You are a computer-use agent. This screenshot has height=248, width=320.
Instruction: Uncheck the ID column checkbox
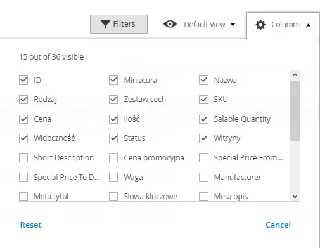pyautogui.click(x=23, y=81)
